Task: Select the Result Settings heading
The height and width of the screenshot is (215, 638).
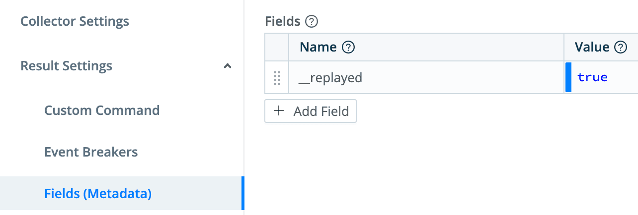Action: (66, 66)
